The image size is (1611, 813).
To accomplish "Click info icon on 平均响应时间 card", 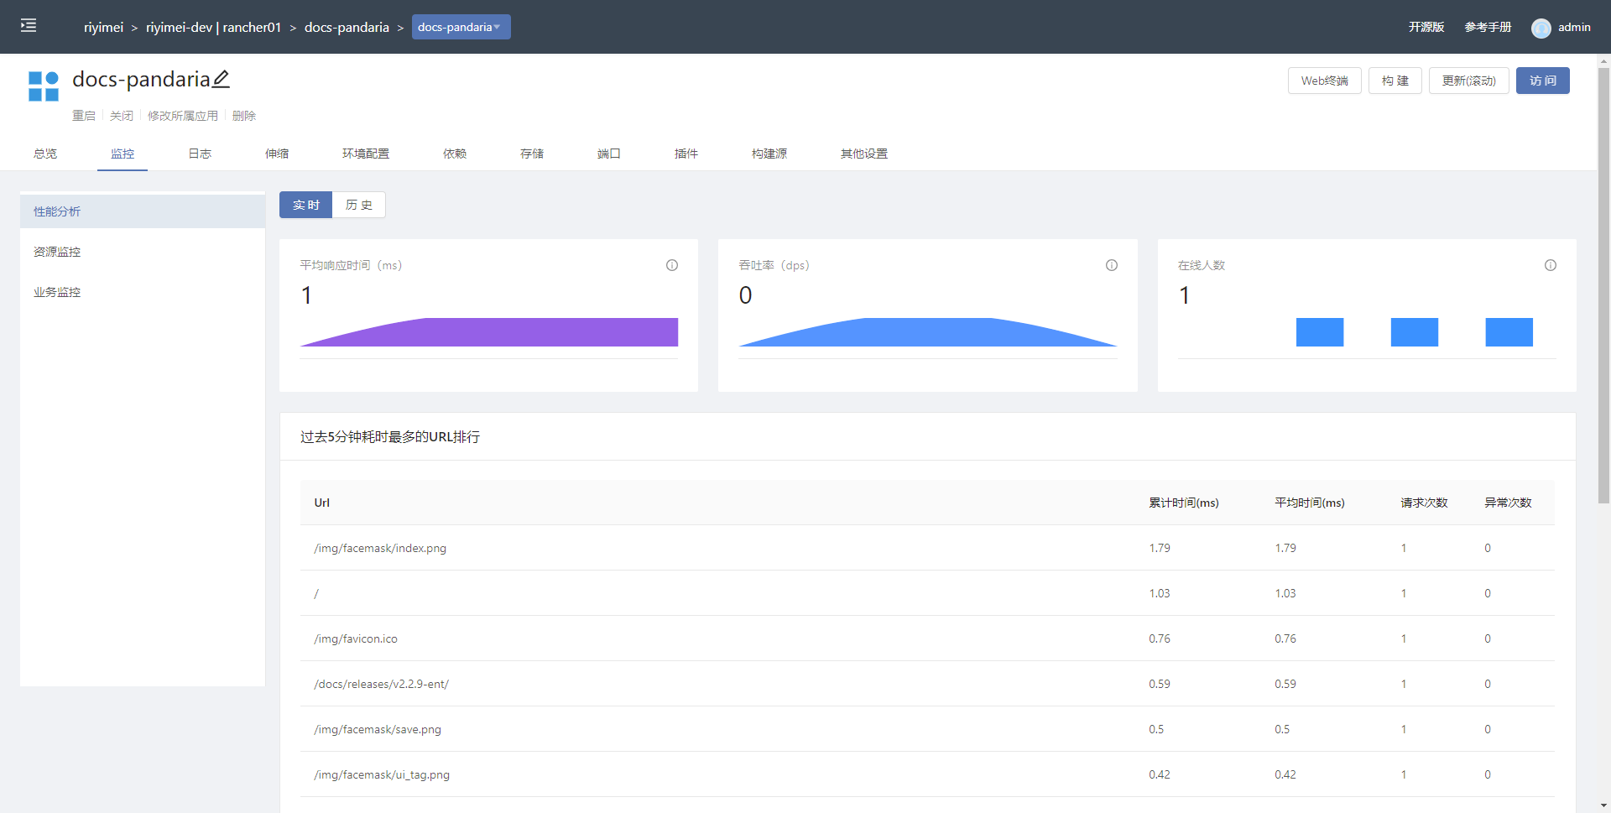I will click(x=672, y=265).
